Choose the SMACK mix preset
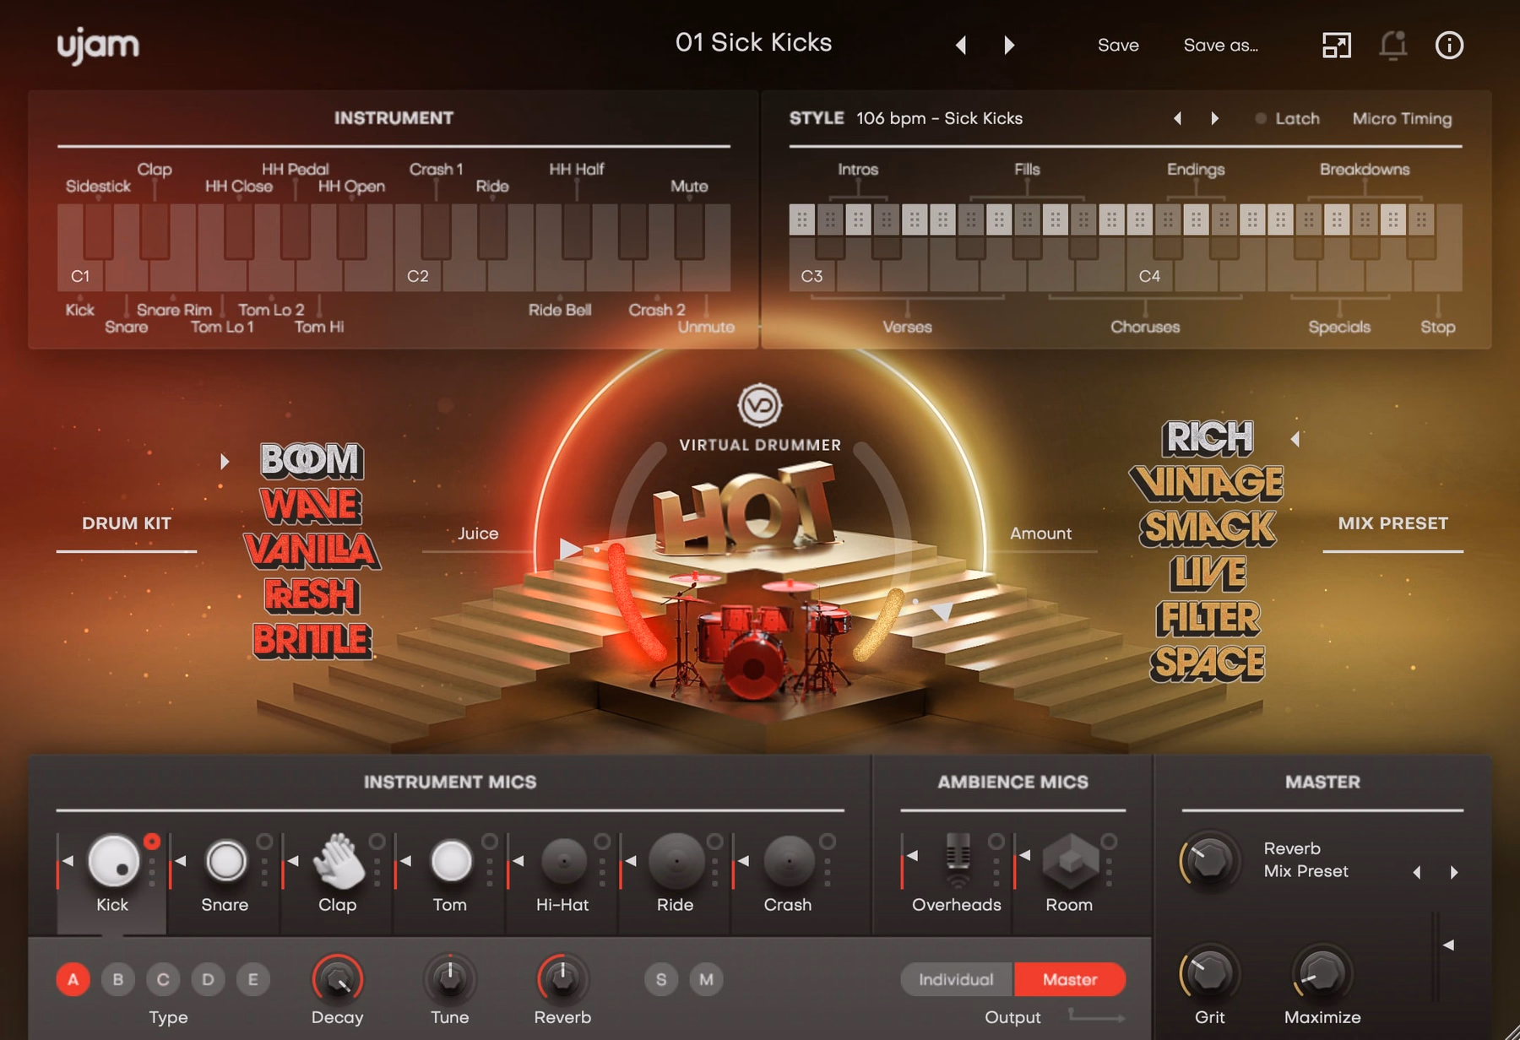The image size is (1520, 1040). pos(1208,528)
